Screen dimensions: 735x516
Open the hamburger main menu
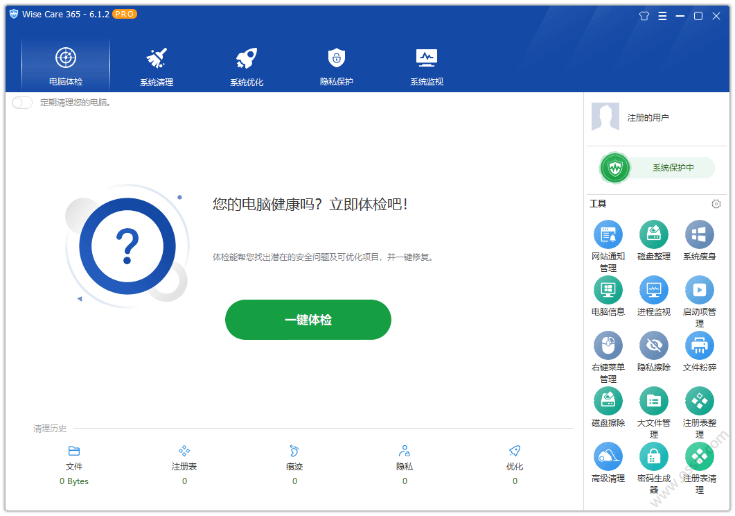click(662, 16)
